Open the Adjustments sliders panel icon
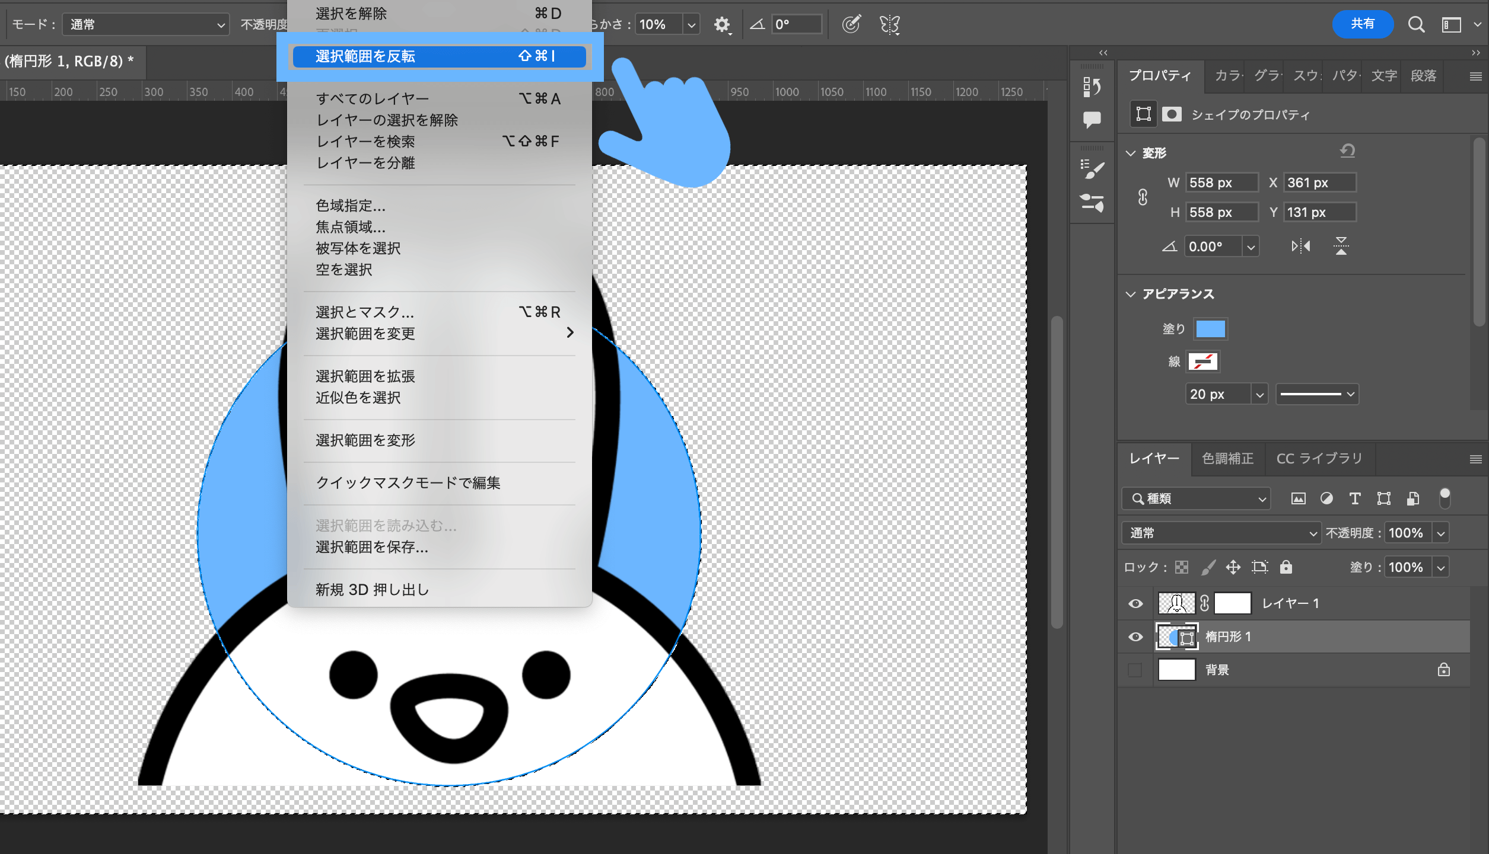Image resolution: width=1489 pixels, height=854 pixels. 1092,203
